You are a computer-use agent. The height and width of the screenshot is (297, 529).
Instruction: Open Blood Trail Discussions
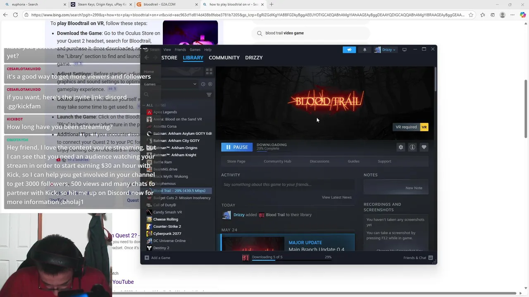click(319, 161)
